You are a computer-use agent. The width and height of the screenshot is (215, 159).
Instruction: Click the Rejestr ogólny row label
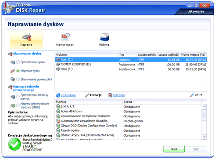(x=70, y=130)
